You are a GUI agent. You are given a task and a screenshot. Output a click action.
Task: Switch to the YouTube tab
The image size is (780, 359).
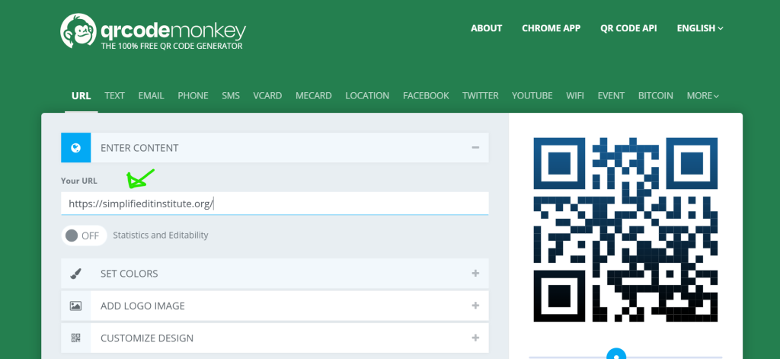click(532, 96)
